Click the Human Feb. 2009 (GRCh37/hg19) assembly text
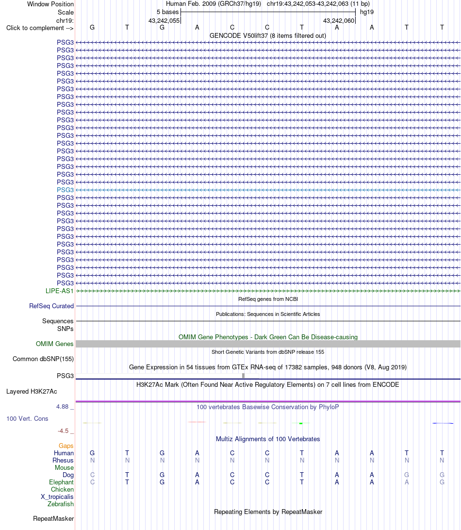Image resolution: width=461 pixels, height=530 pixels. (213, 4)
